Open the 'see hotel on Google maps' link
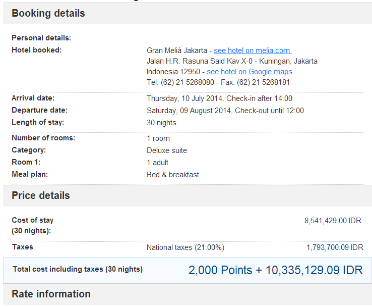 (250, 72)
